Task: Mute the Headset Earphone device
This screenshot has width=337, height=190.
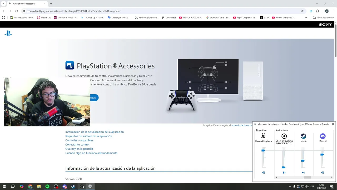Action: 264,173
